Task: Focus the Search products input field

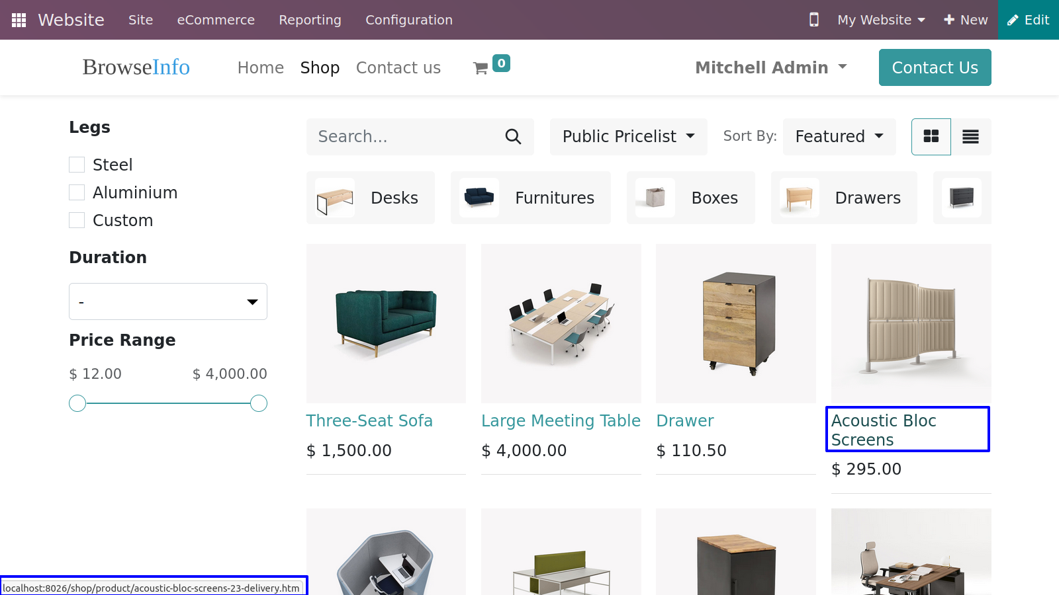Action: [404, 137]
